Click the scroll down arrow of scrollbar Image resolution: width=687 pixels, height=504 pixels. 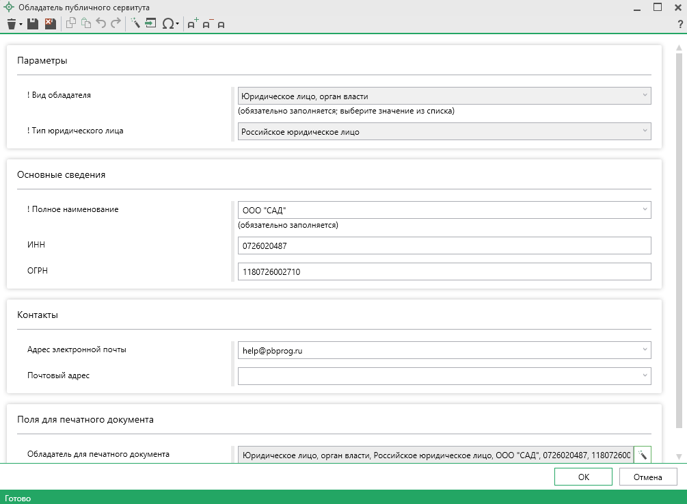tap(679, 456)
